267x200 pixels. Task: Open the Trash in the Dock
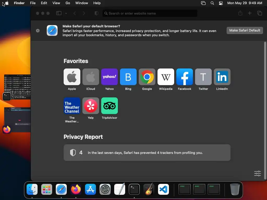coord(235,189)
